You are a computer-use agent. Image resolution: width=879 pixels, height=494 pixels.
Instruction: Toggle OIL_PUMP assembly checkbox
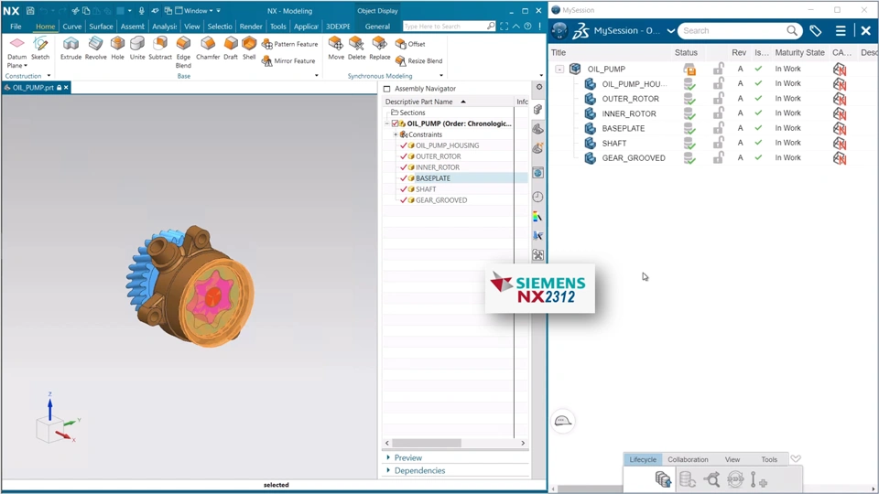pyautogui.click(x=395, y=123)
